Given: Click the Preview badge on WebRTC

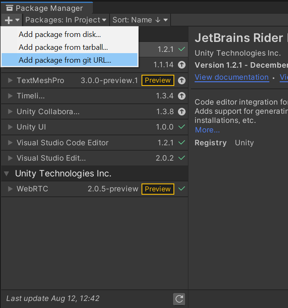Looking at the screenshot, I should click(x=158, y=189).
